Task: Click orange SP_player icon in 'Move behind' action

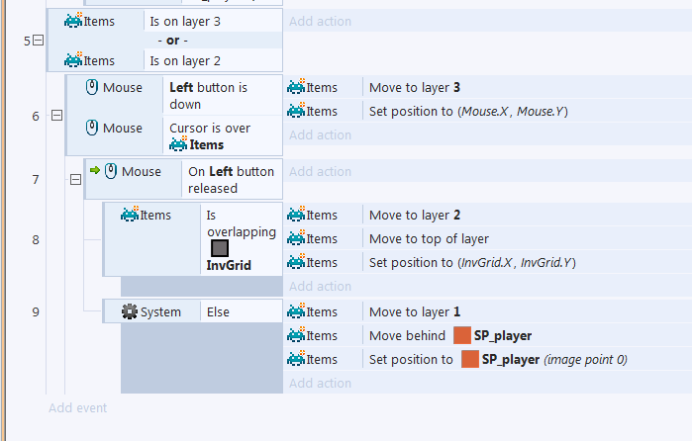Action: pos(462,335)
